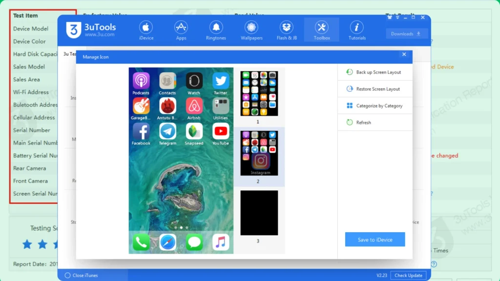The image size is (500, 281).
Task: Open the Downloads button
Action: [406, 34]
